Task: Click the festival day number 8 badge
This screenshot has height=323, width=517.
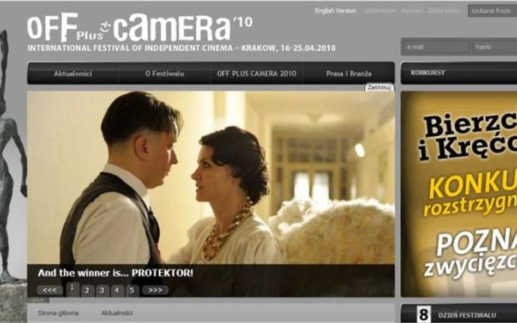Action: [424, 314]
